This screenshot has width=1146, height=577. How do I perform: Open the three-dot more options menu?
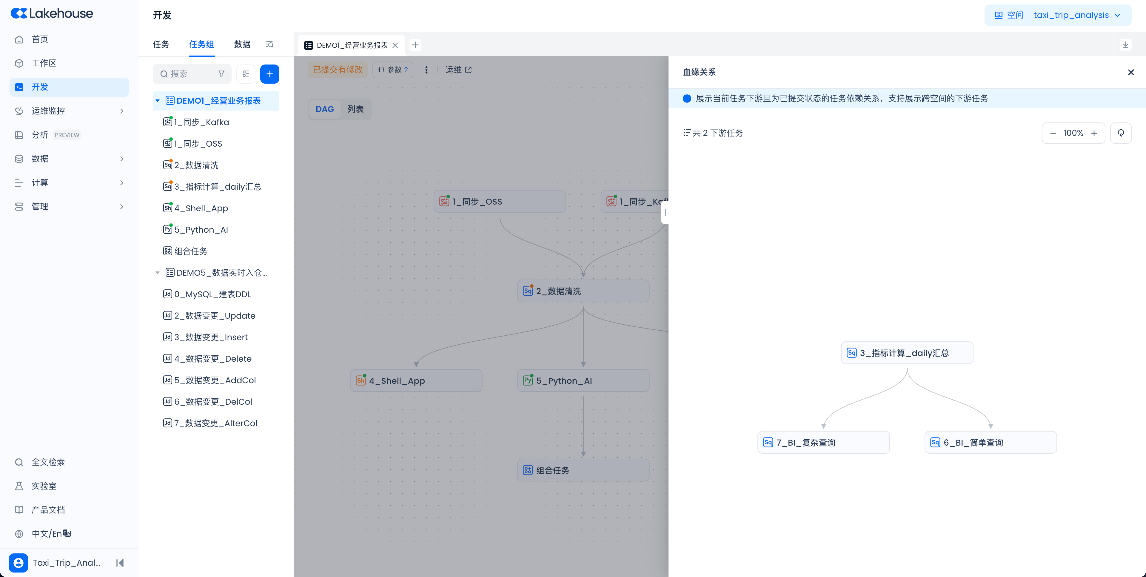[x=426, y=70]
